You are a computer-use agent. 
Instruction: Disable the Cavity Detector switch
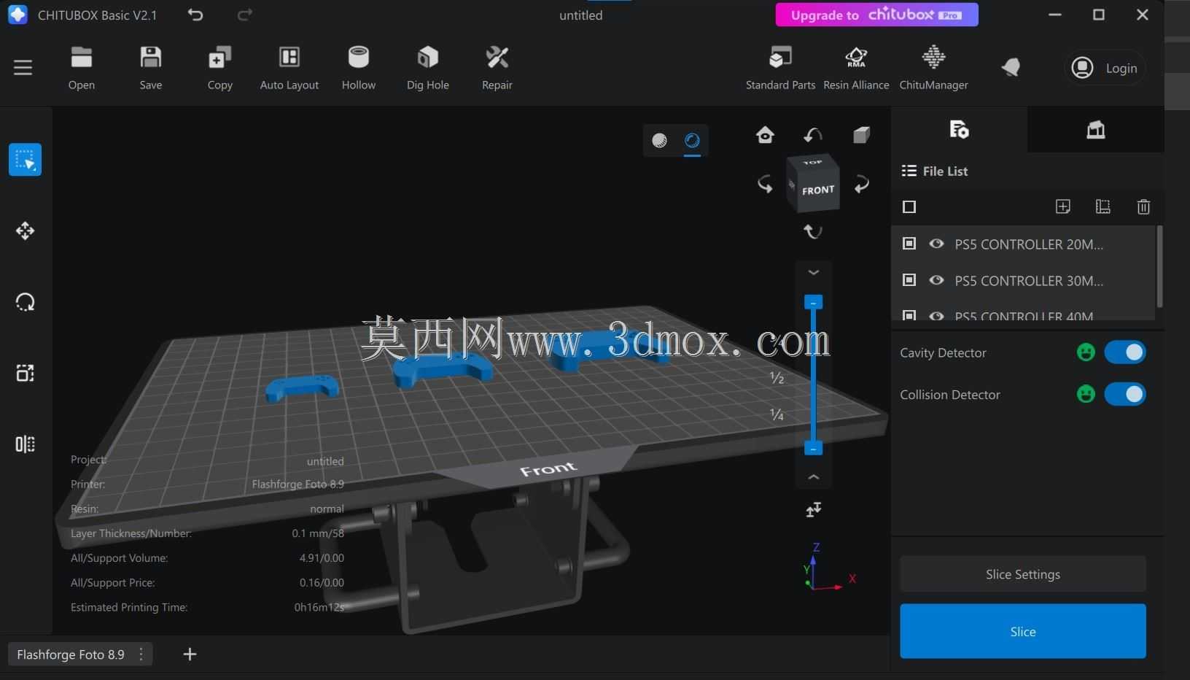(1125, 352)
